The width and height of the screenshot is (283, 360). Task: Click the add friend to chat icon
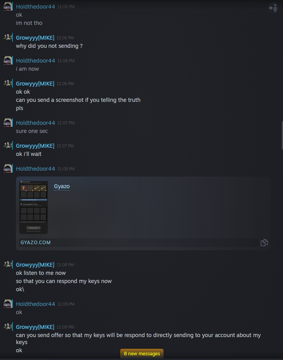click(x=273, y=8)
